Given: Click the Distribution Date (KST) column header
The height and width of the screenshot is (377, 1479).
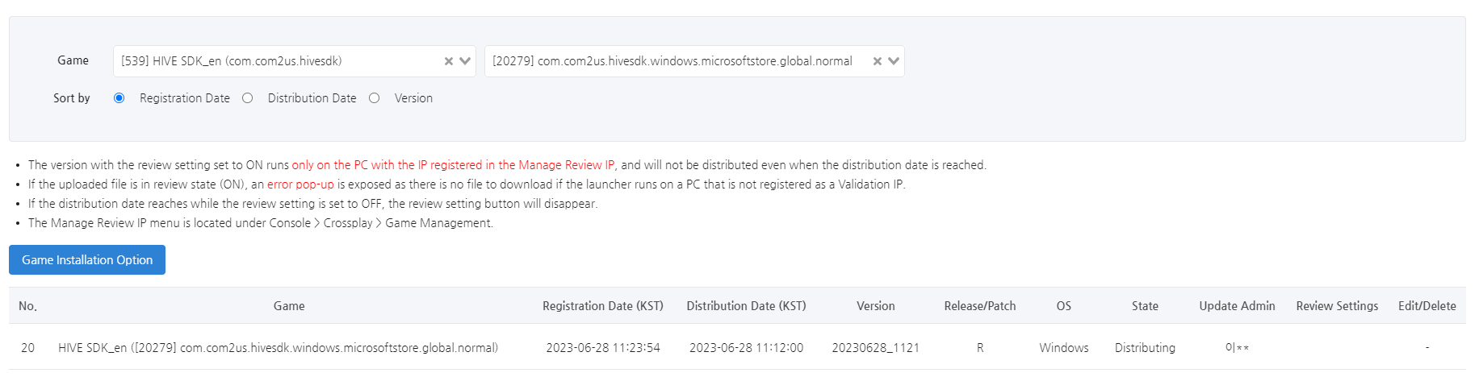Looking at the screenshot, I should [746, 306].
